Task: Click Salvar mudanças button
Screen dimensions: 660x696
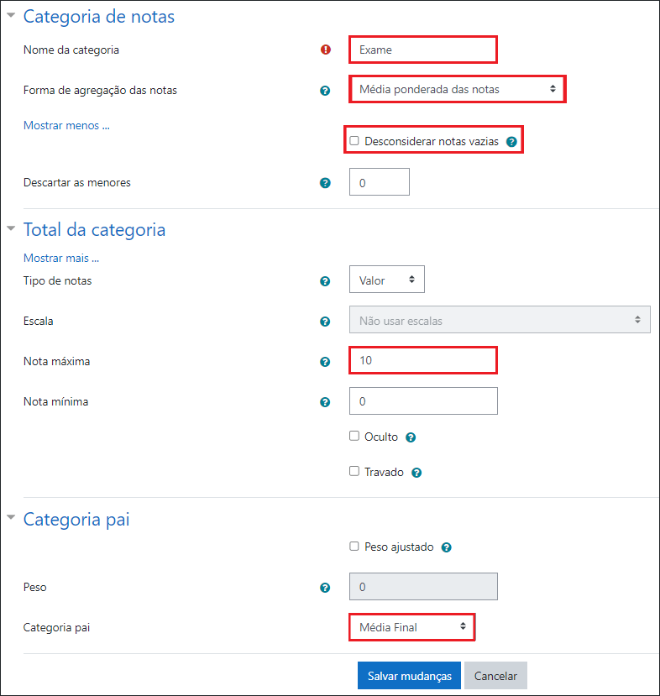Action: [409, 676]
